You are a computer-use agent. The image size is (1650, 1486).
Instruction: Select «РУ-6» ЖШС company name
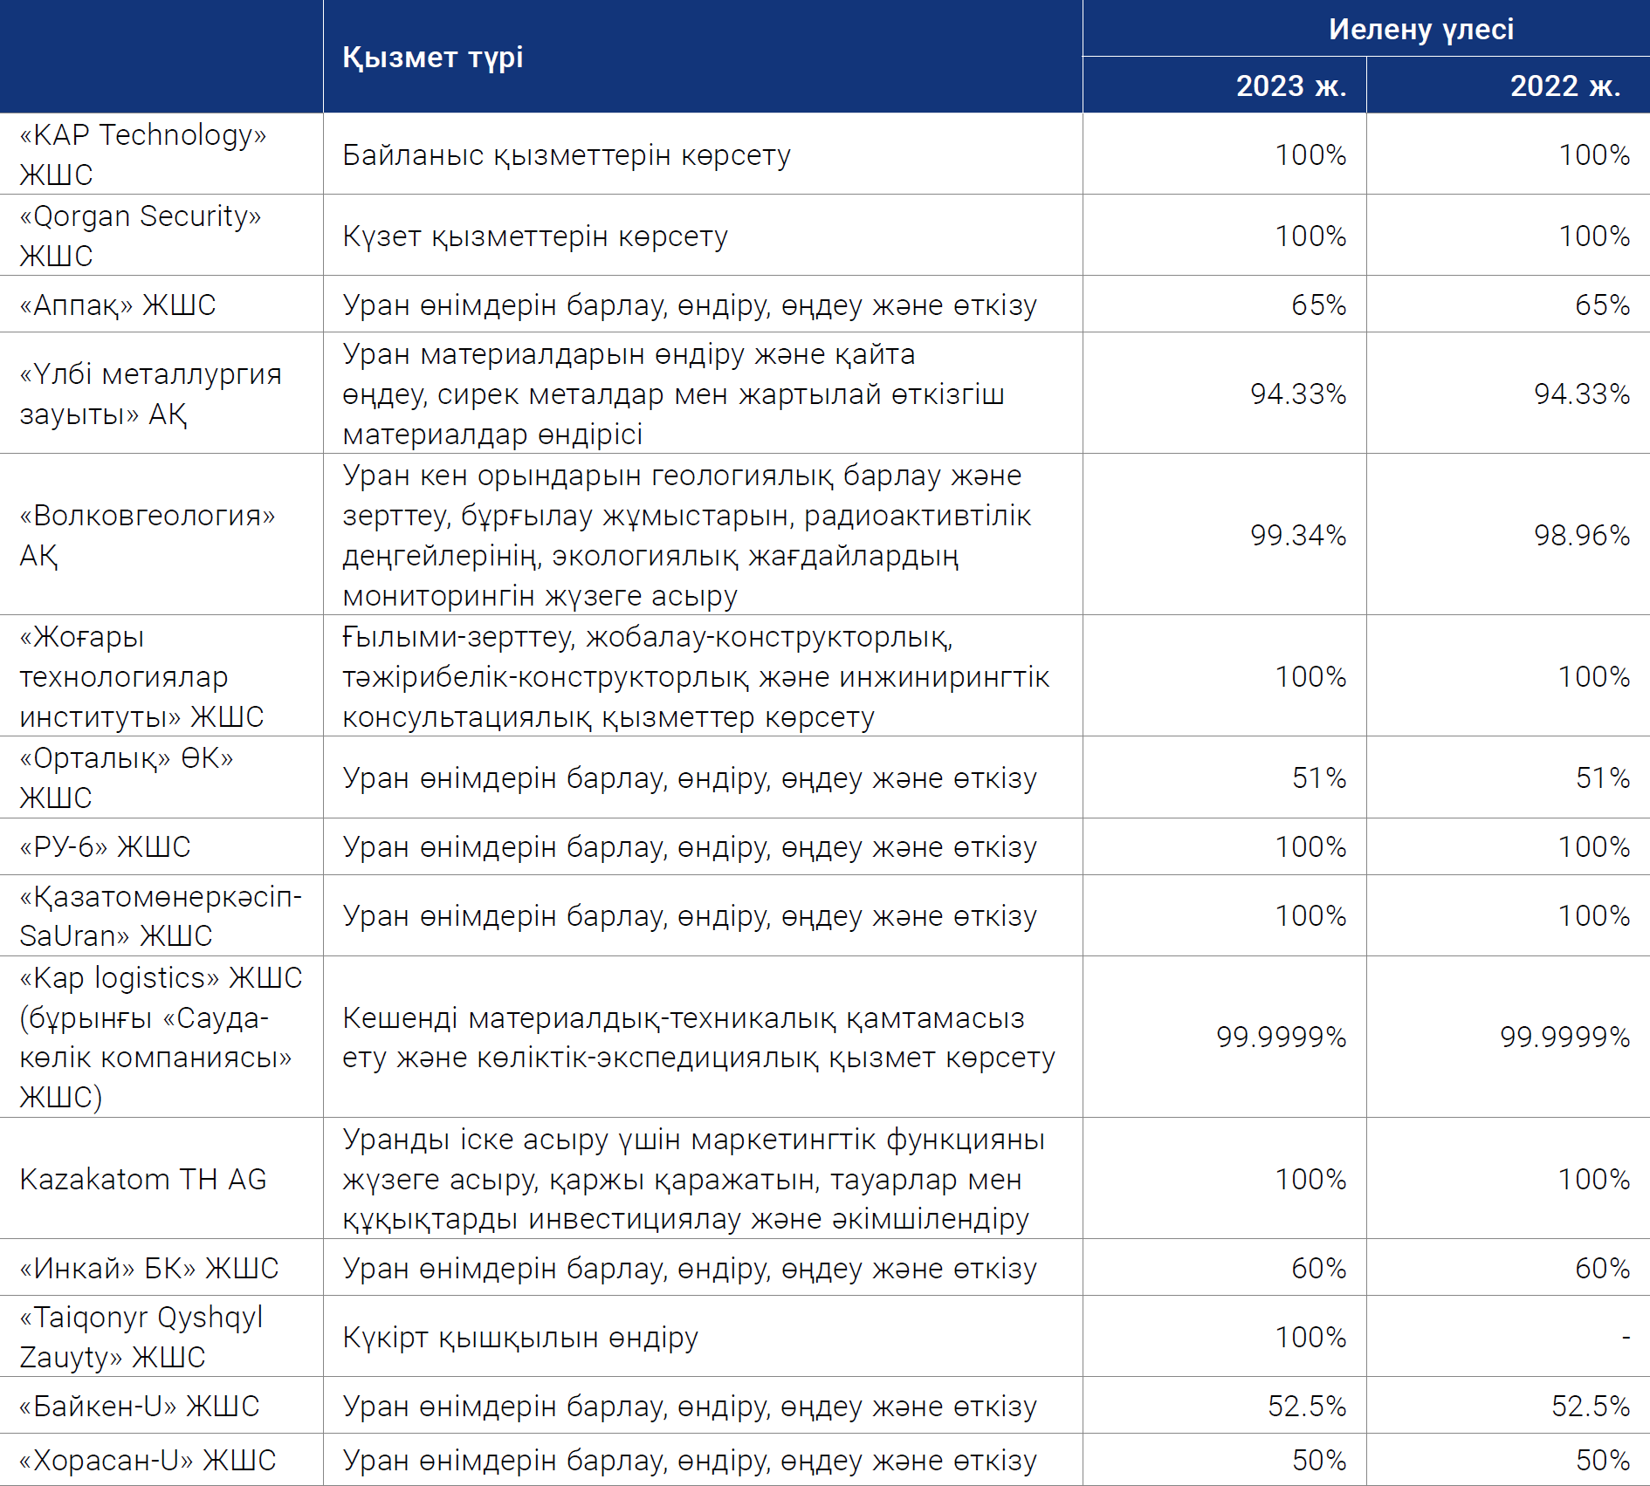click(x=105, y=846)
